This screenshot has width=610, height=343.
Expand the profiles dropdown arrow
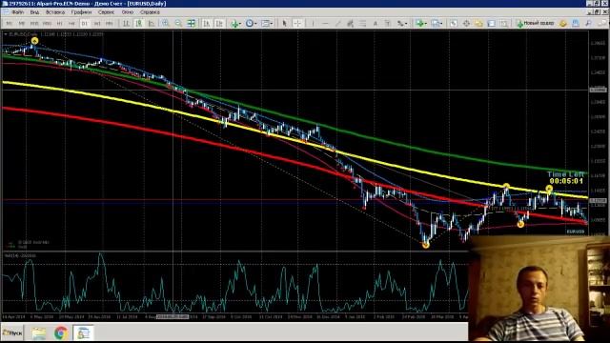441,24
